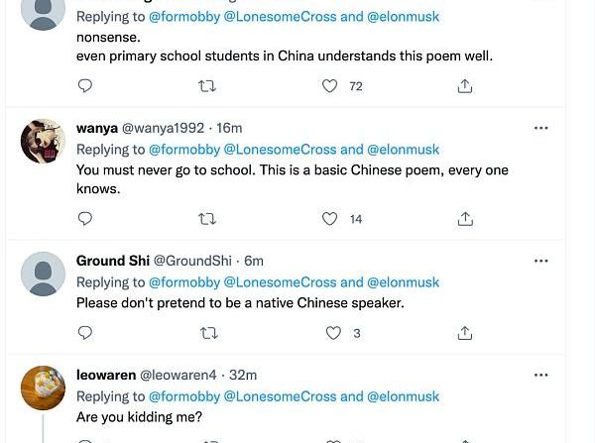Open more options for wanya's tweet
This screenshot has width=595, height=443.
[540, 128]
